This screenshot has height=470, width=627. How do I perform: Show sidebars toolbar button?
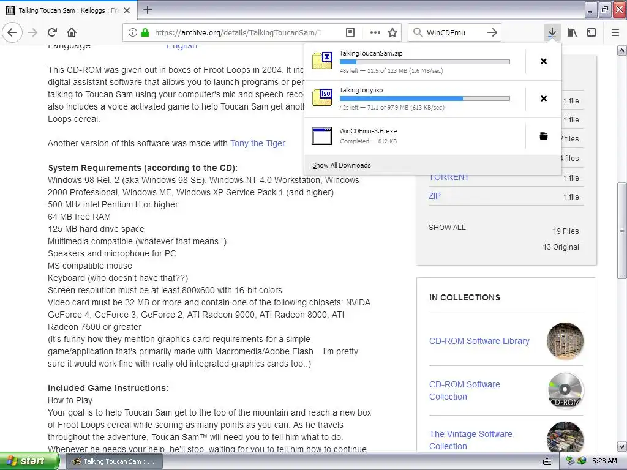pyautogui.click(x=591, y=33)
